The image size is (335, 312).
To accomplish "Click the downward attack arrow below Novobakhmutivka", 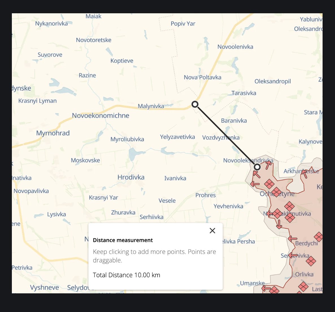I will point(279,224).
